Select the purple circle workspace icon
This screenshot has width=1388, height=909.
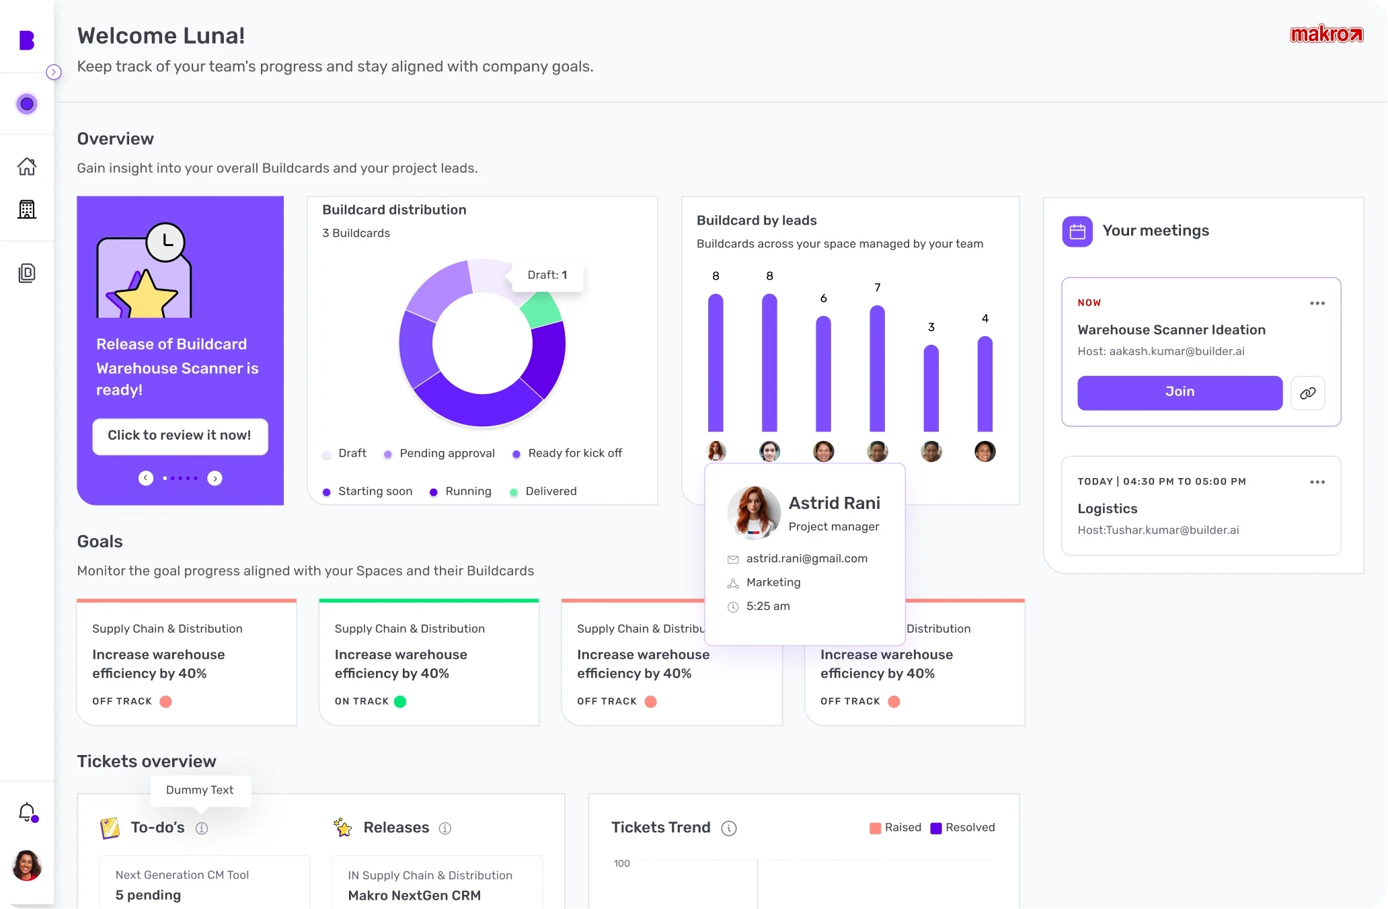point(27,104)
